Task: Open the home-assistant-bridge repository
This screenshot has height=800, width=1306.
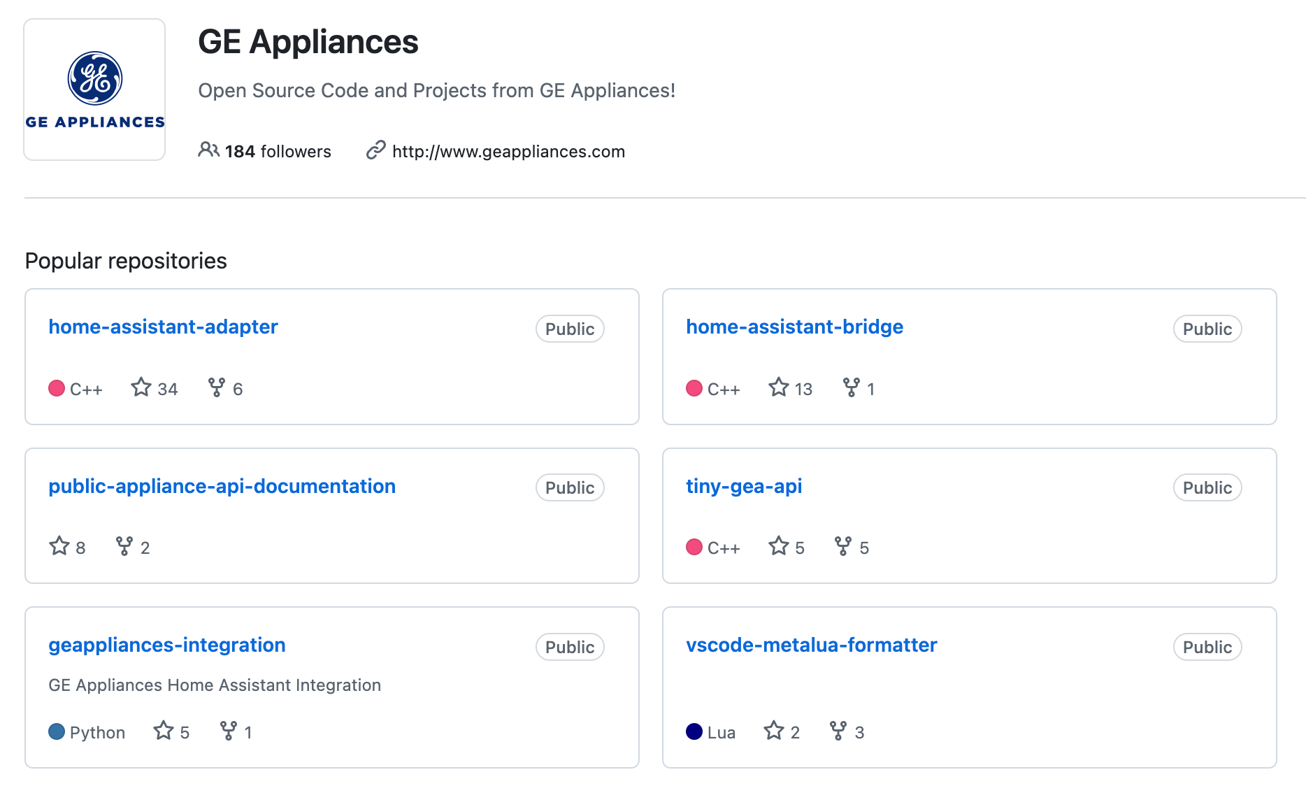Action: 794,327
